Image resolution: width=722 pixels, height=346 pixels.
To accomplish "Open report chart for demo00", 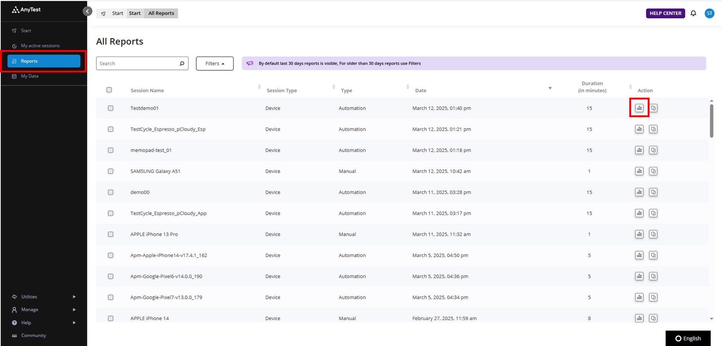I will click(x=639, y=192).
